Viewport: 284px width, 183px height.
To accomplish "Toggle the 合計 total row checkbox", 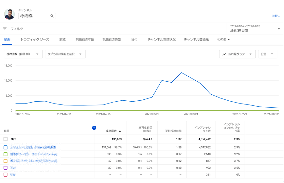I will [5, 139].
